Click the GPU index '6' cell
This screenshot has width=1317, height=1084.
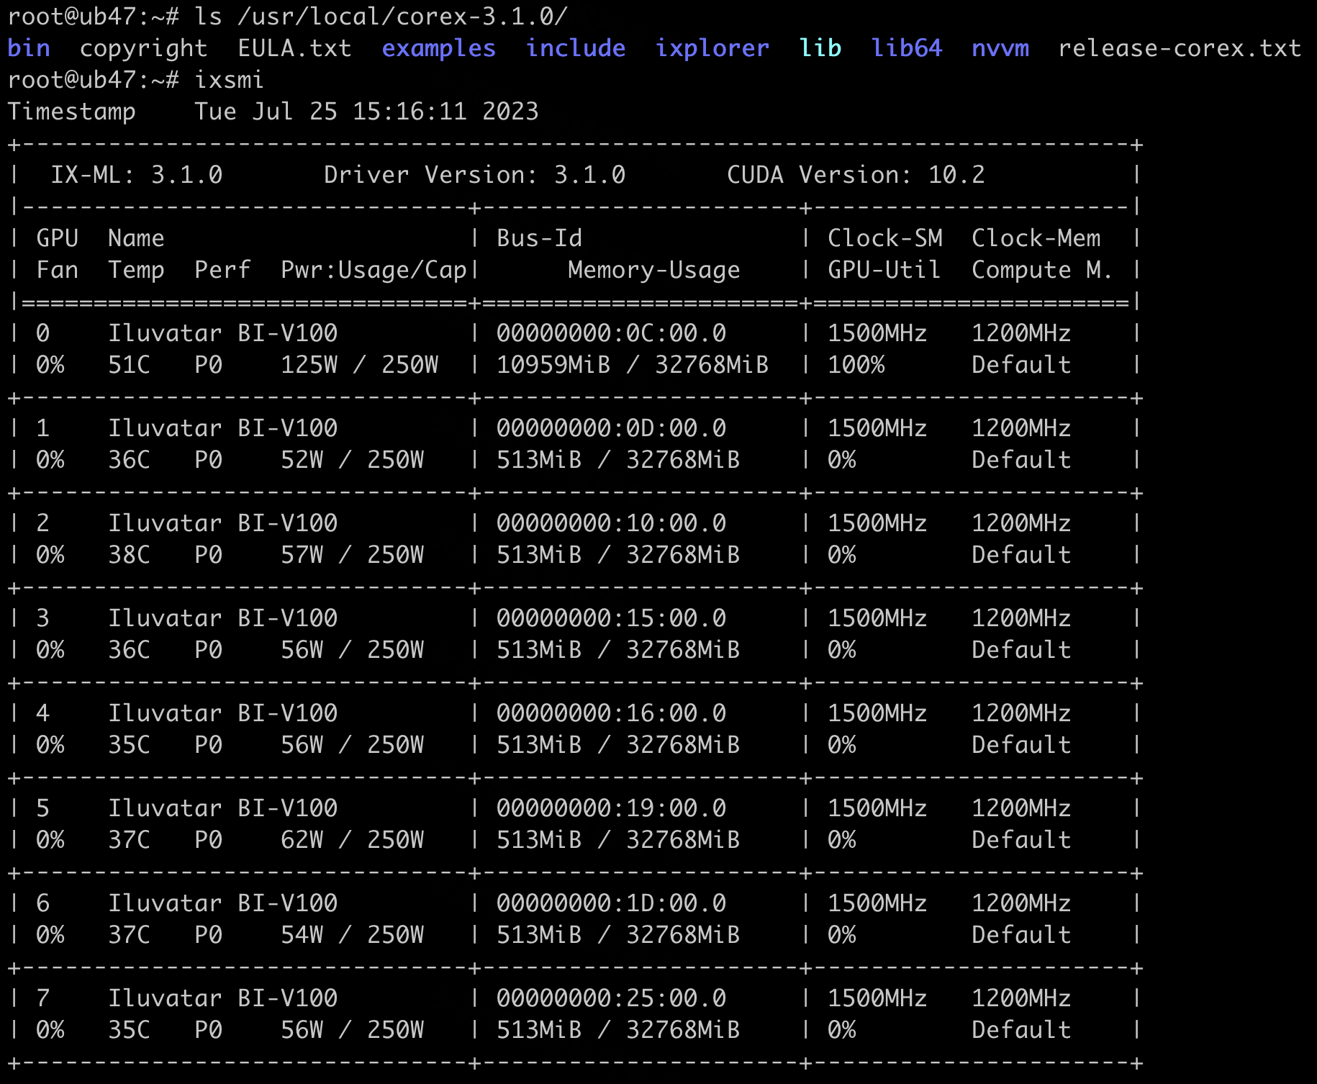42,903
